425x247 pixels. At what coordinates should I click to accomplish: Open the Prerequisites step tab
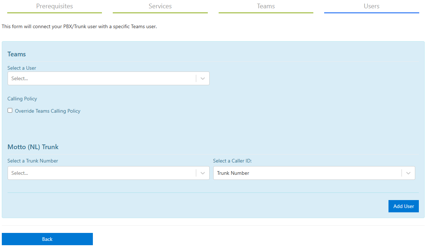tap(55, 6)
